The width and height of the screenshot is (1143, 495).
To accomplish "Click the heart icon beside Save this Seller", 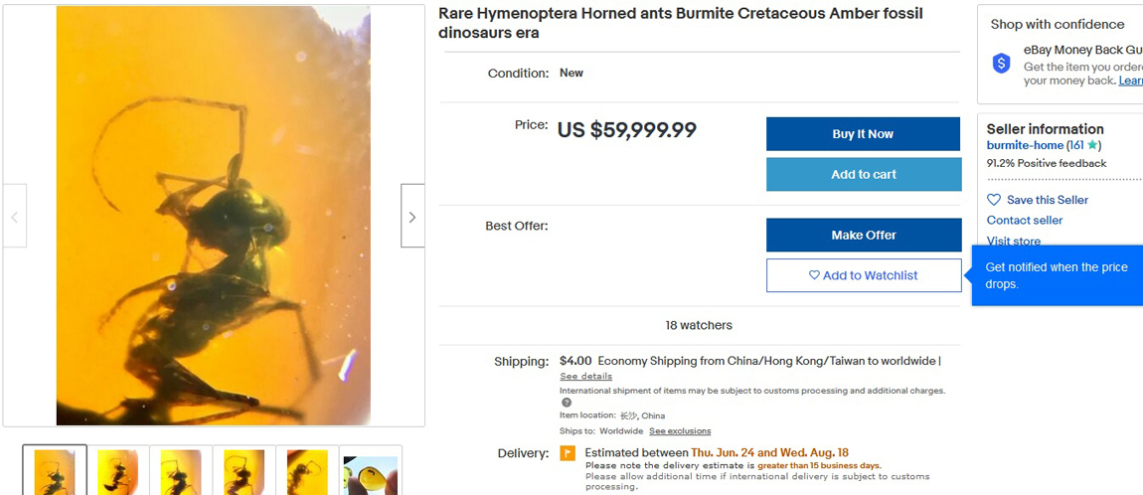I will pyautogui.click(x=994, y=200).
